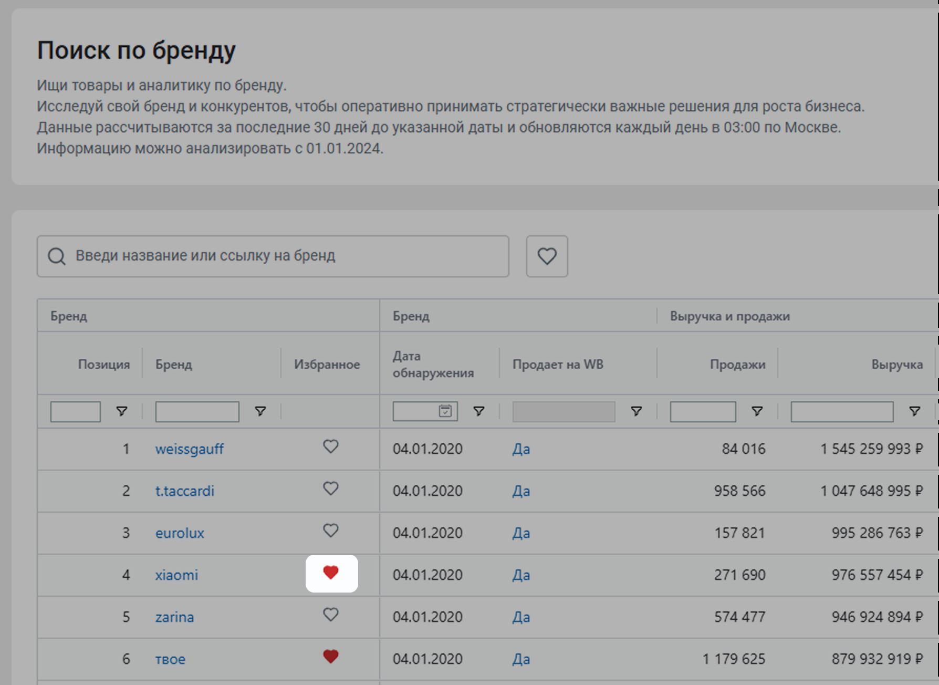Sort by Продажи column header
Screen dimensions: 939x685
[x=738, y=364]
